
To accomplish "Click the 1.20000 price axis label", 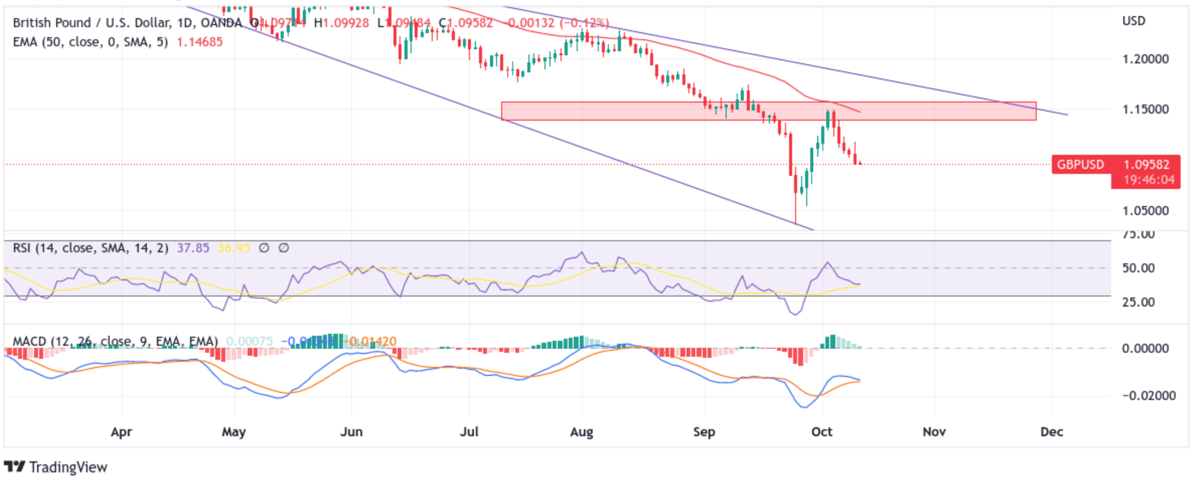I will (x=1146, y=59).
